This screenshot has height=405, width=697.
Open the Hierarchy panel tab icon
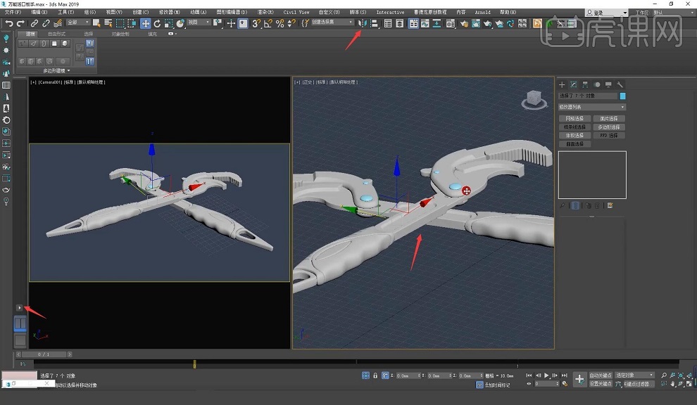pyautogui.click(x=585, y=85)
